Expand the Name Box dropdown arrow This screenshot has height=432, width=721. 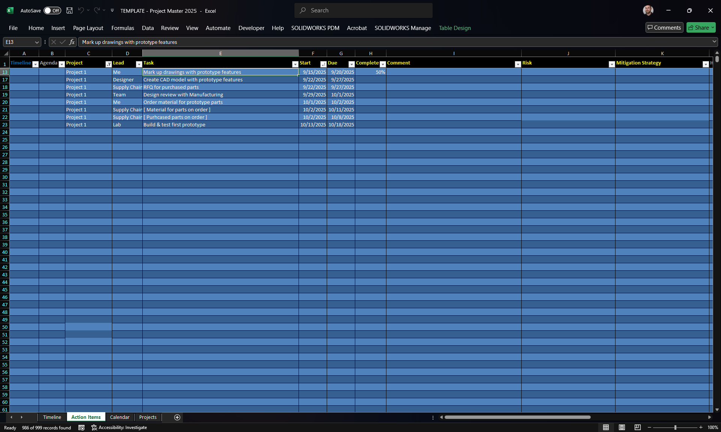(36, 42)
